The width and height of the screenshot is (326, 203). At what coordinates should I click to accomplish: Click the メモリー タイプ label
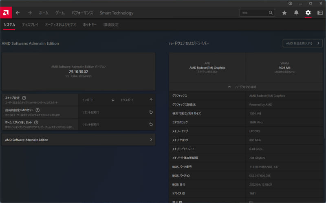pyautogui.click(x=180, y=131)
